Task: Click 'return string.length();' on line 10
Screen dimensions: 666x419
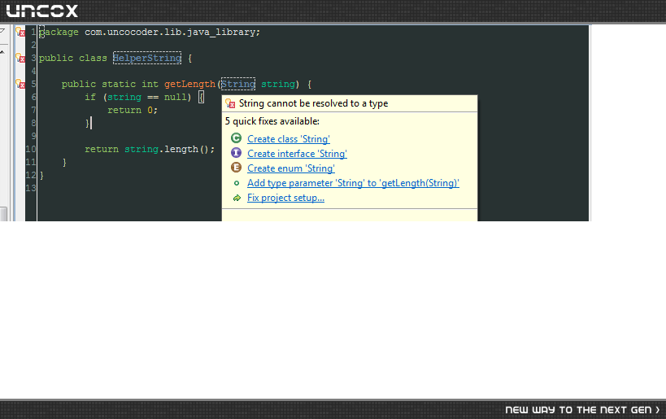Action: tap(150, 149)
